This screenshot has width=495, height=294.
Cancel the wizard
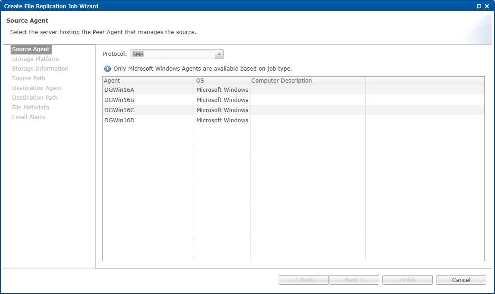pos(461,280)
